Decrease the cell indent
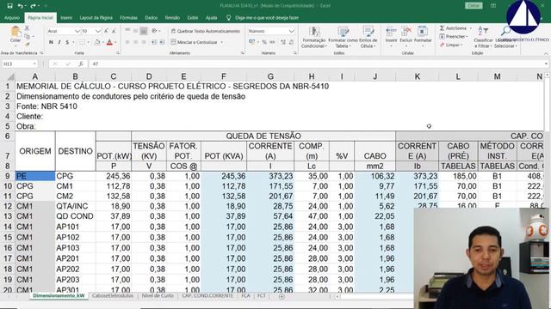The width and height of the screenshot is (551, 309). (154, 42)
